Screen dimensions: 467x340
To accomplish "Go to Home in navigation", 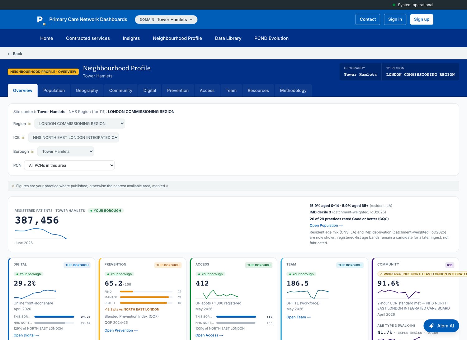I will point(47,38).
